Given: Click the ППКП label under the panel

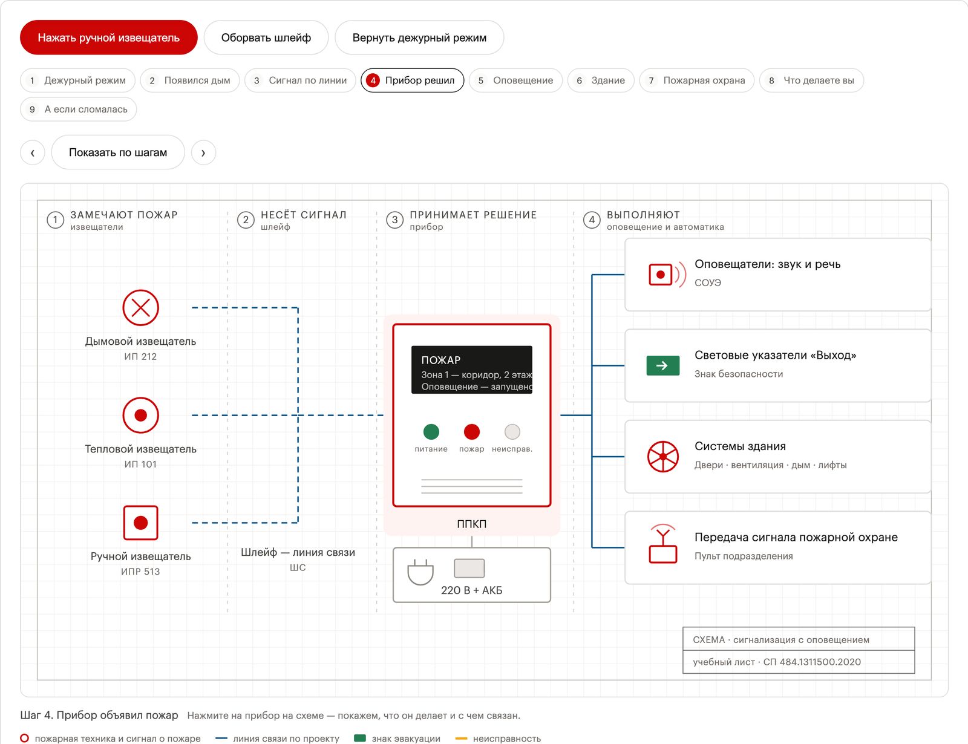Looking at the screenshot, I should [x=472, y=524].
